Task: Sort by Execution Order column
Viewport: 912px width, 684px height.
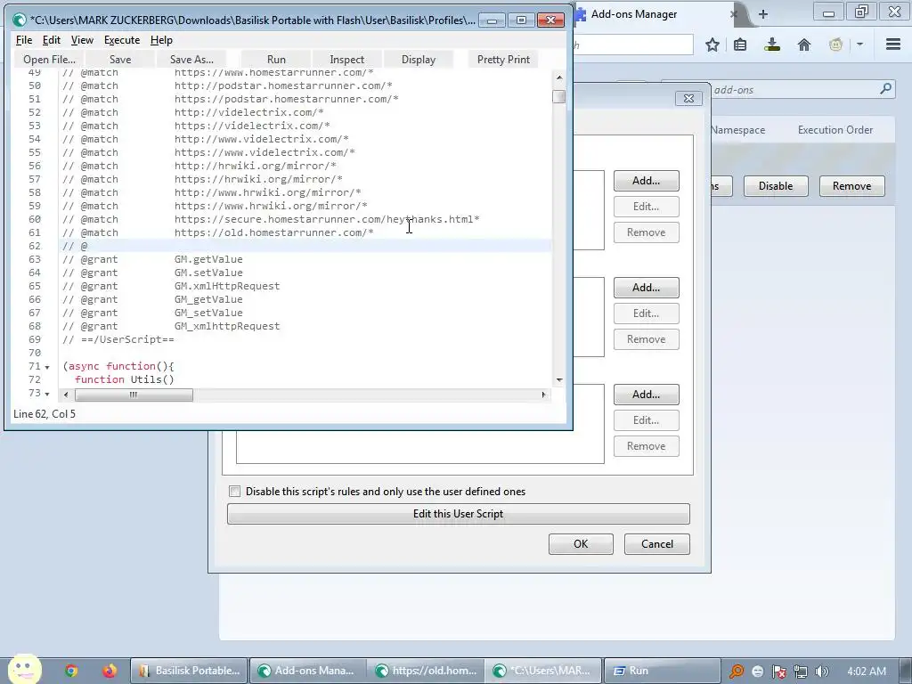Action: coord(835,130)
